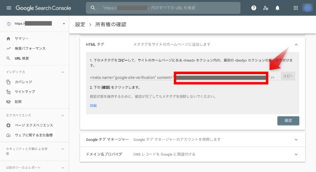This screenshot has height=172, width=316.
Task: Click the pages icon beside カバレッジ
Action: (x=8, y=82)
